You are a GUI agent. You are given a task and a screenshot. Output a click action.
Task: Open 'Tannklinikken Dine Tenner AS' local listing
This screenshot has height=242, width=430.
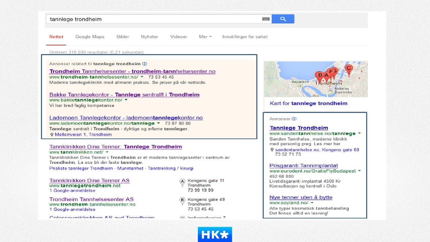click(x=89, y=180)
